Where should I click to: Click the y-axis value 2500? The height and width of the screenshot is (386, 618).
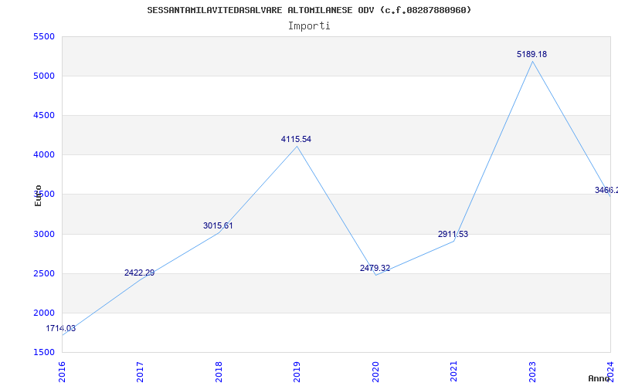coord(43,274)
